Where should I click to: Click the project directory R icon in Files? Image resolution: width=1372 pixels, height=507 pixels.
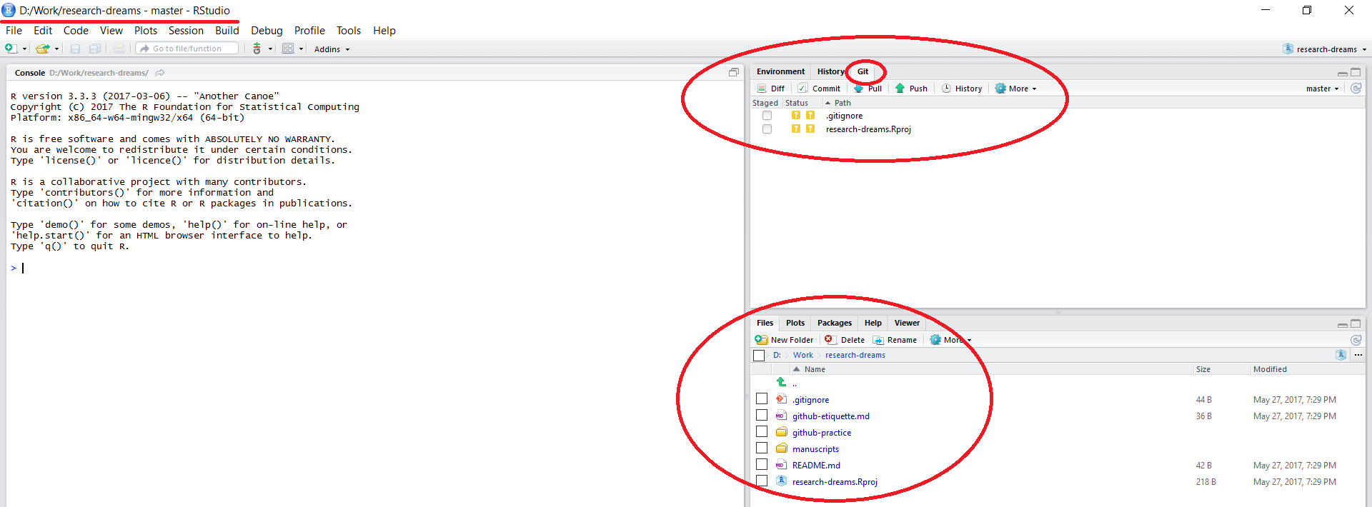click(1341, 355)
